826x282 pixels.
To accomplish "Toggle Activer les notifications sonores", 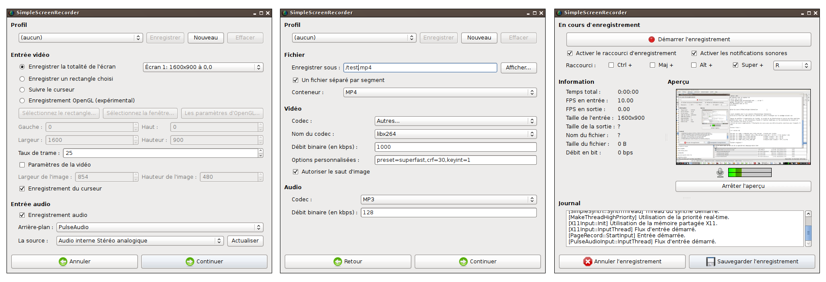I will [694, 53].
